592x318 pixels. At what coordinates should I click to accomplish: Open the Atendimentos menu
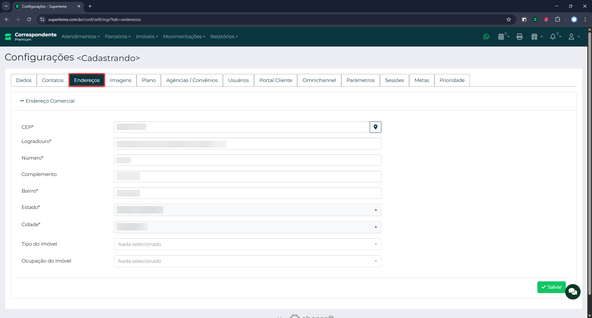tap(80, 37)
